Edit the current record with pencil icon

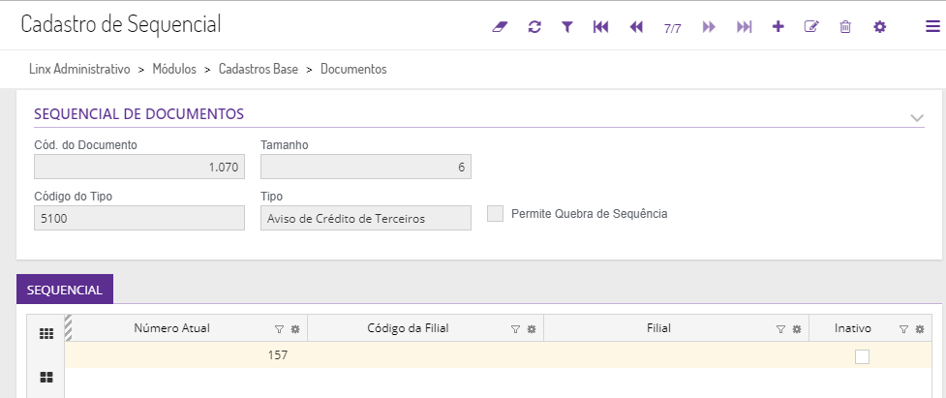pyautogui.click(x=811, y=27)
